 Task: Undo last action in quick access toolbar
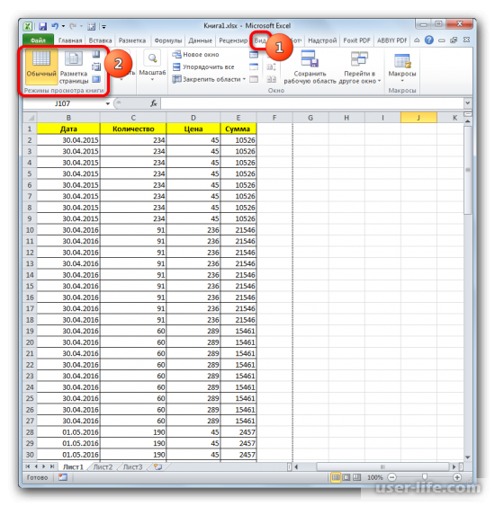point(55,26)
